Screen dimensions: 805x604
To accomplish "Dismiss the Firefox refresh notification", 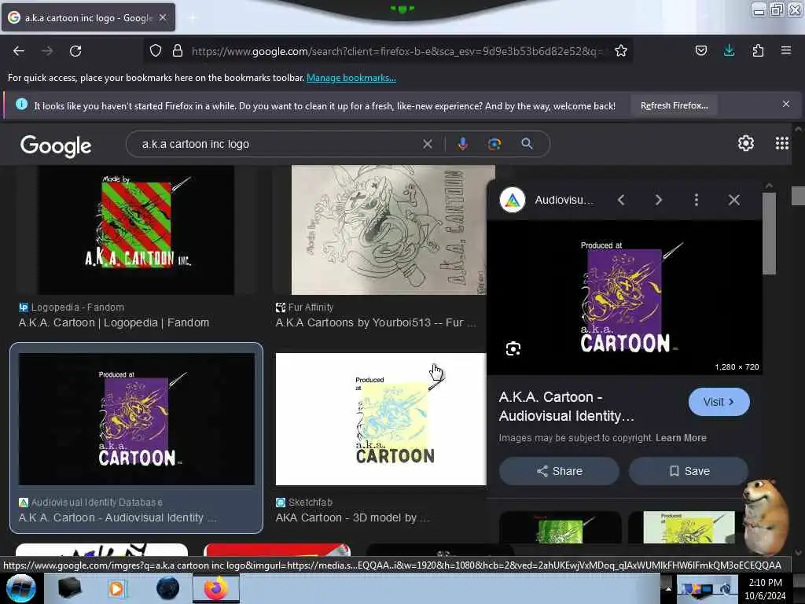I will pos(786,105).
